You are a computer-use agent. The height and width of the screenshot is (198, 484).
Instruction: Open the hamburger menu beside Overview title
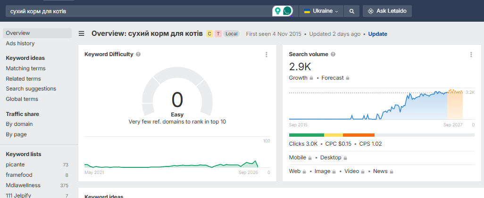(x=82, y=33)
